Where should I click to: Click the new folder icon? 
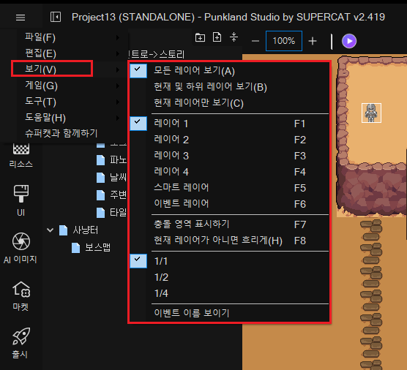point(200,37)
